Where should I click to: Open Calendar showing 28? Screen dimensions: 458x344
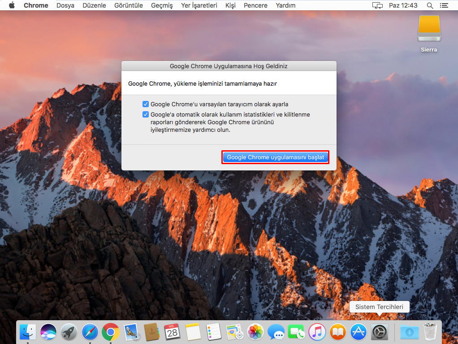point(173,332)
